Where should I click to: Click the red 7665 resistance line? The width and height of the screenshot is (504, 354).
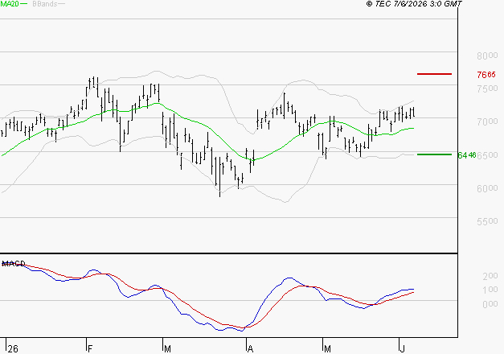434,74
